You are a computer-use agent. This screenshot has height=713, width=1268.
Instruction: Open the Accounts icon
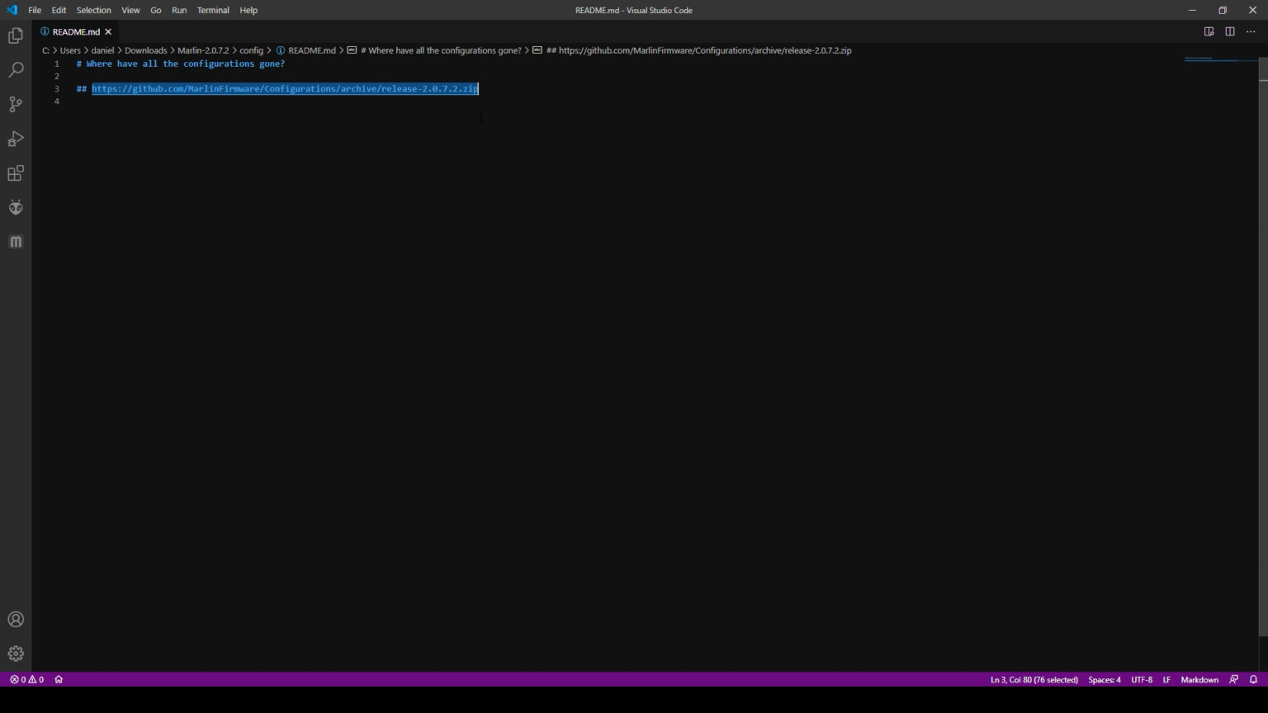coord(16,619)
